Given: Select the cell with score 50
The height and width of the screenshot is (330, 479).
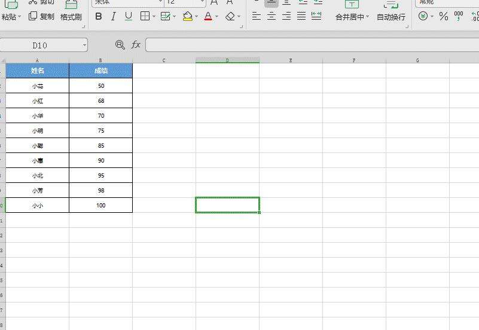Looking at the screenshot, I should pos(101,85).
